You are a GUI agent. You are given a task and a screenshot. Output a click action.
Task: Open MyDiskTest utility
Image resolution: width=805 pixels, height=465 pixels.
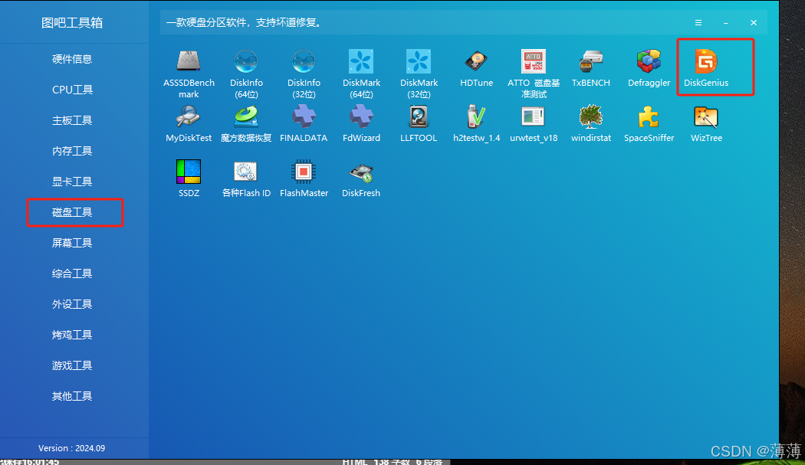(x=189, y=123)
